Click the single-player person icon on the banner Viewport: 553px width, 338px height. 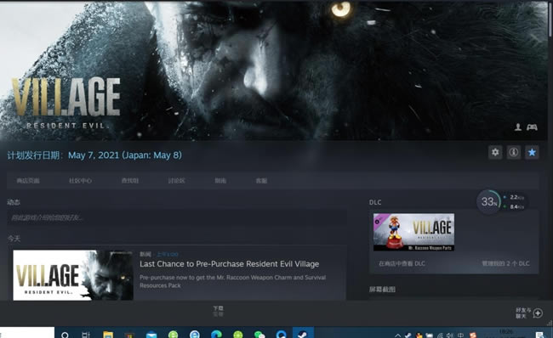coord(518,127)
